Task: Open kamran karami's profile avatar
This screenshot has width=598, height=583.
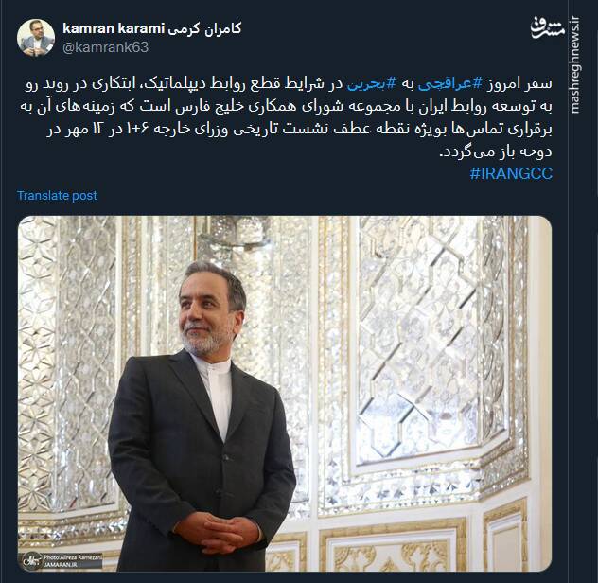Action: 36,38
